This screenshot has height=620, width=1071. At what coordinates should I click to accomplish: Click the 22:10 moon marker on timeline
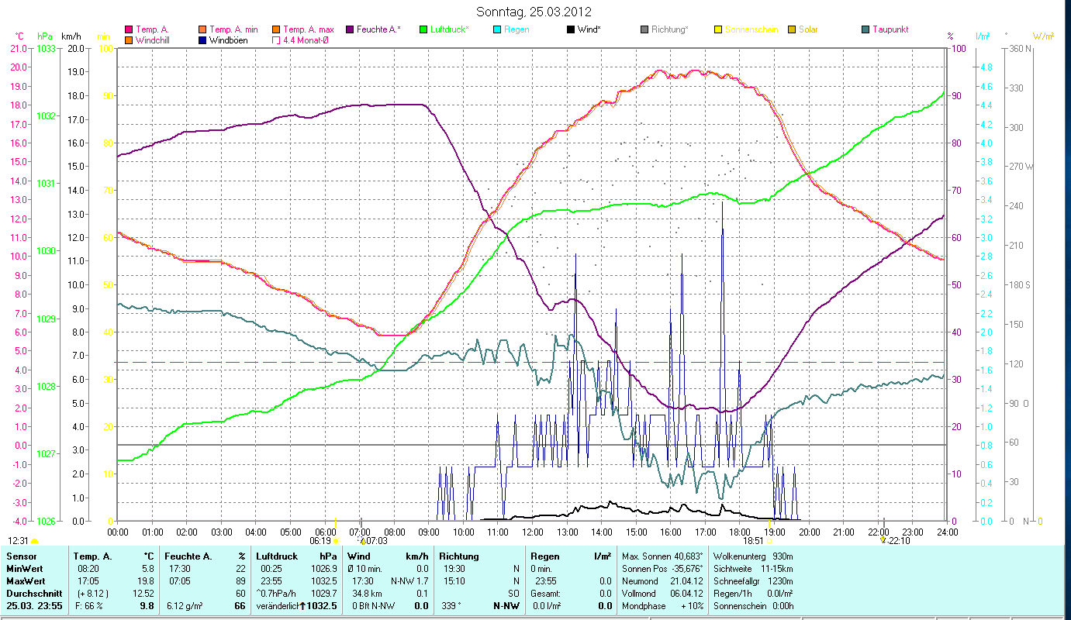(883, 540)
